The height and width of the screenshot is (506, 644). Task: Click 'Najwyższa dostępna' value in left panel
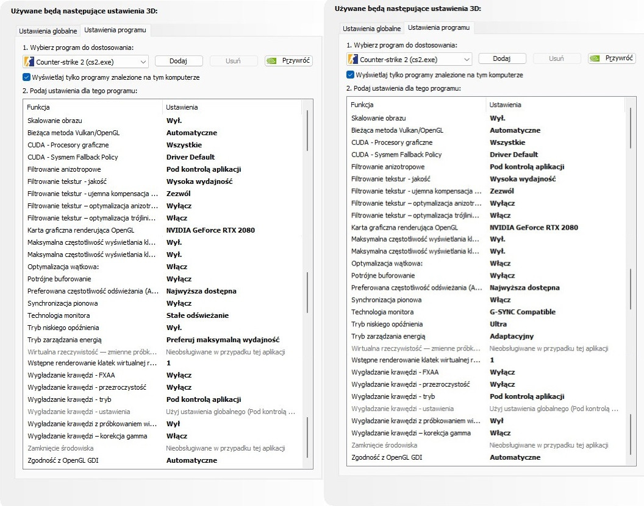201,291
